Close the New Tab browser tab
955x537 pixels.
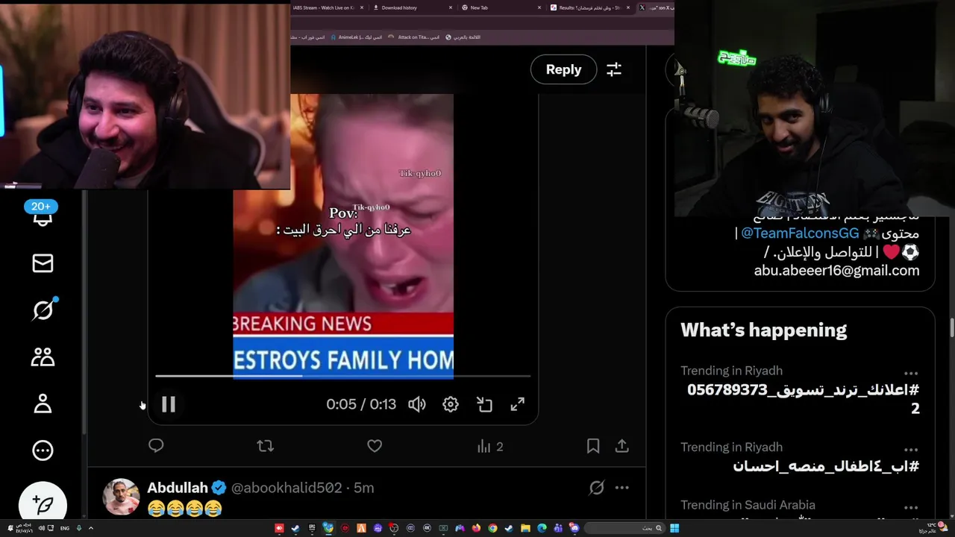click(x=539, y=7)
